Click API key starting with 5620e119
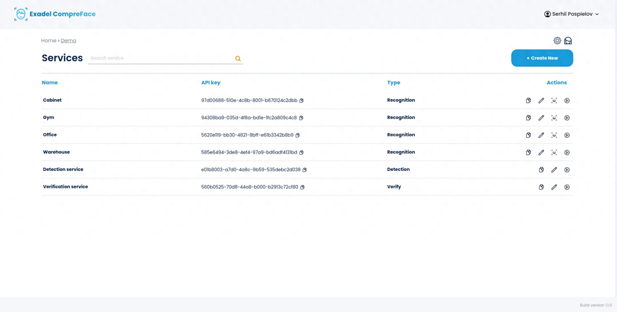Screen dimensions: 617x312 247,135
